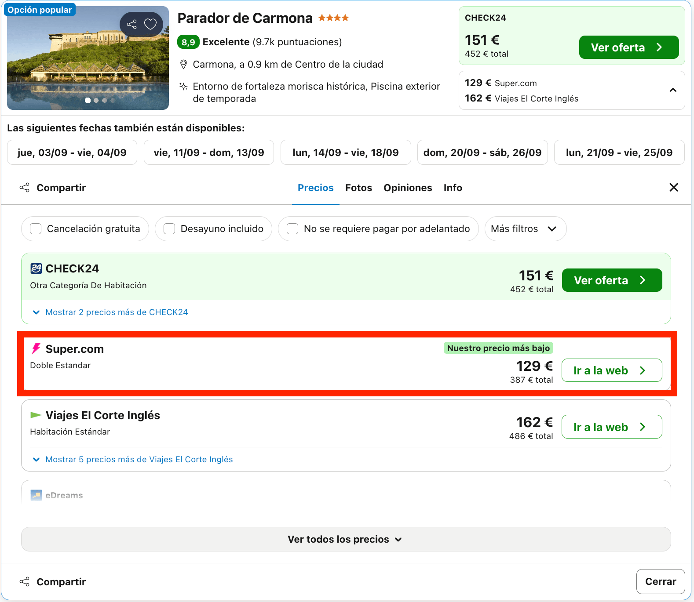Open the Opiniones tab
Screen dimensions: 694x602
pos(408,188)
